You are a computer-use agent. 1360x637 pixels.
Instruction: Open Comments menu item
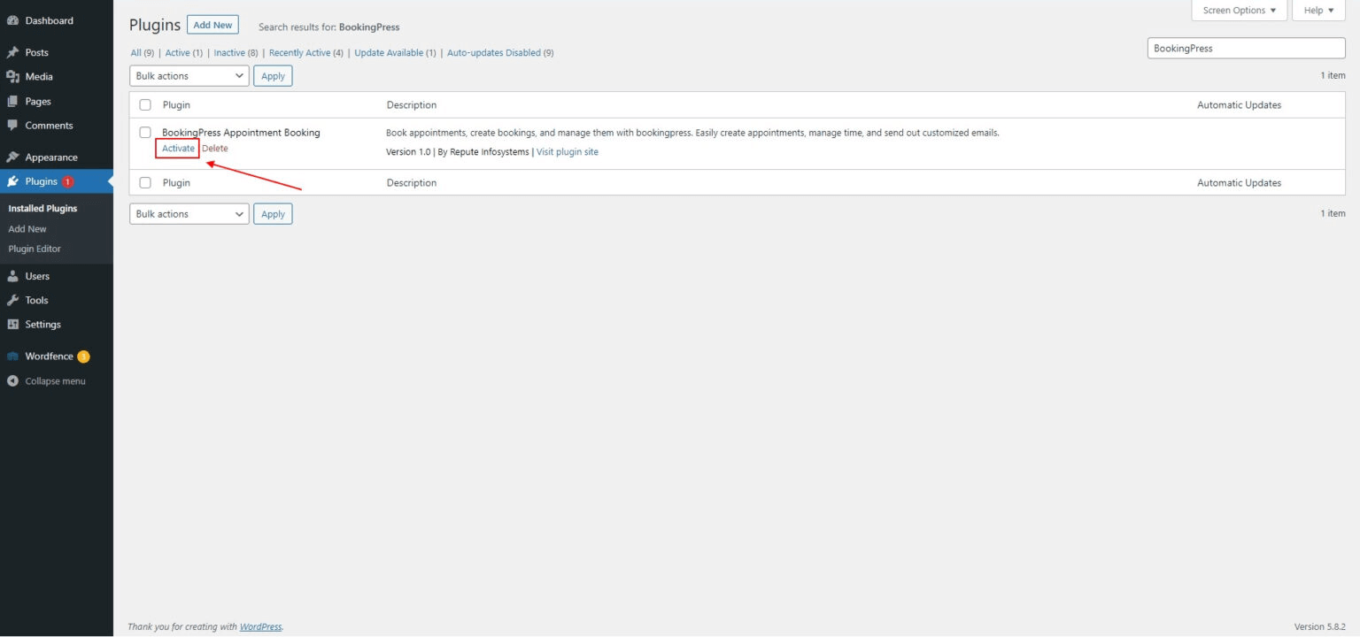pyautogui.click(x=50, y=126)
